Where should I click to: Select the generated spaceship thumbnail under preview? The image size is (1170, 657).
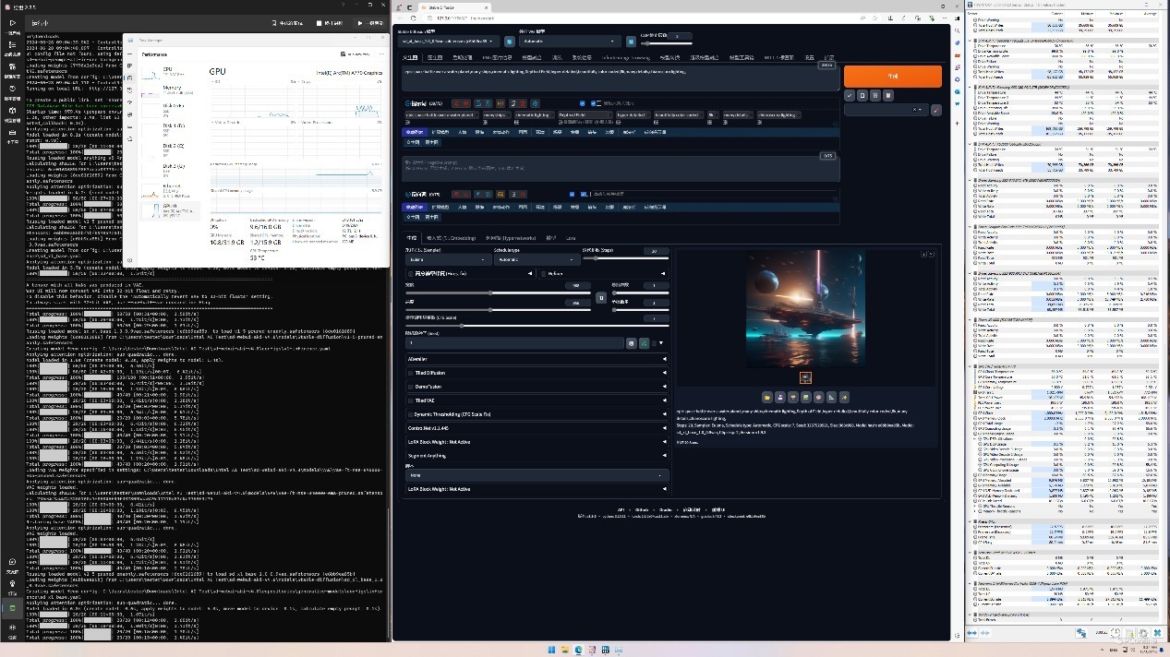tap(805, 377)
